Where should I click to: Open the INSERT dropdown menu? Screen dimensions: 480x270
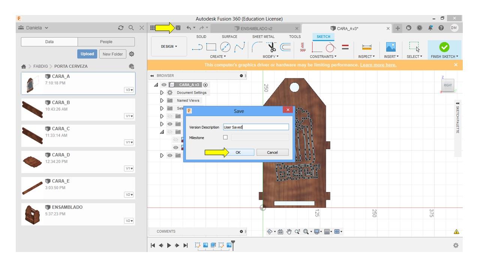[x=391, y=57]
